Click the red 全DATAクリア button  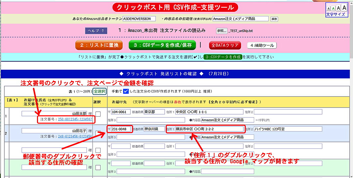point(225,45)
